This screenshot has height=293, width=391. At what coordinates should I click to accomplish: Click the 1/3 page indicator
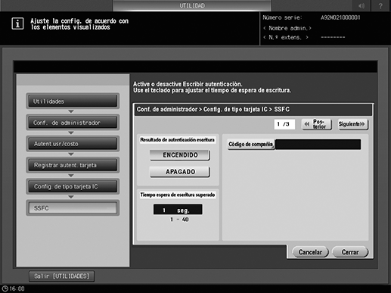point(284,124)
